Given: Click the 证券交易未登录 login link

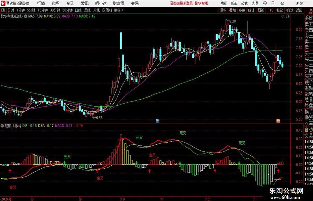Looking at the screenshot, I should pyautogui.click(x=182, y=3).
